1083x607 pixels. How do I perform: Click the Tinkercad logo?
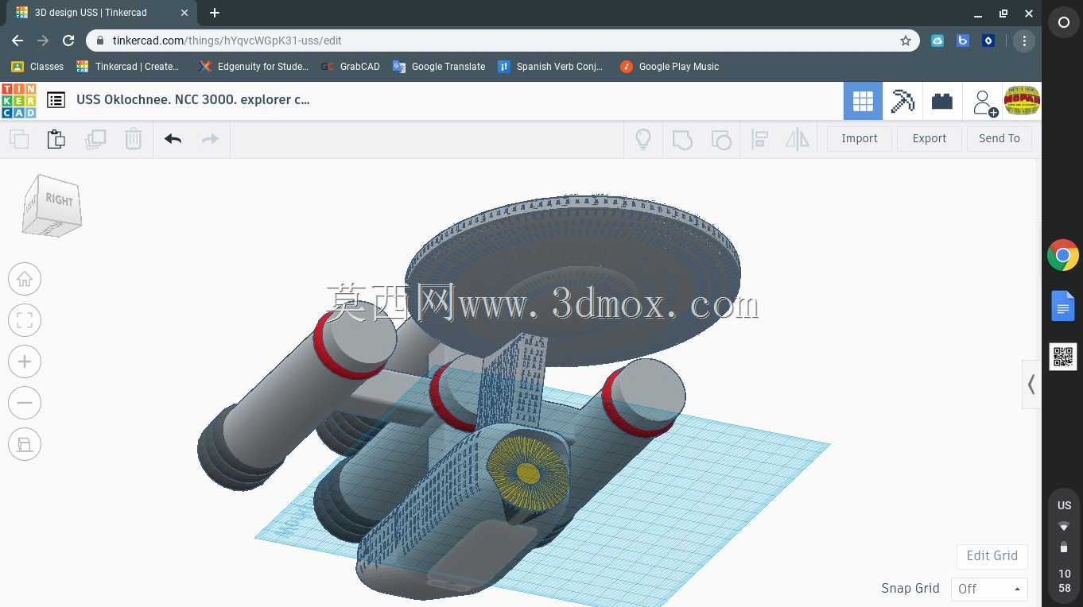18,100
